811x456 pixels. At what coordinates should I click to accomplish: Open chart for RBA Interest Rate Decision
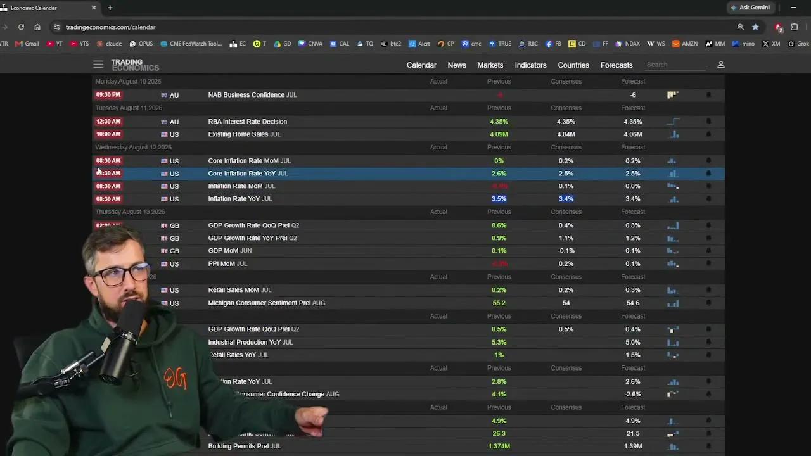673,122
